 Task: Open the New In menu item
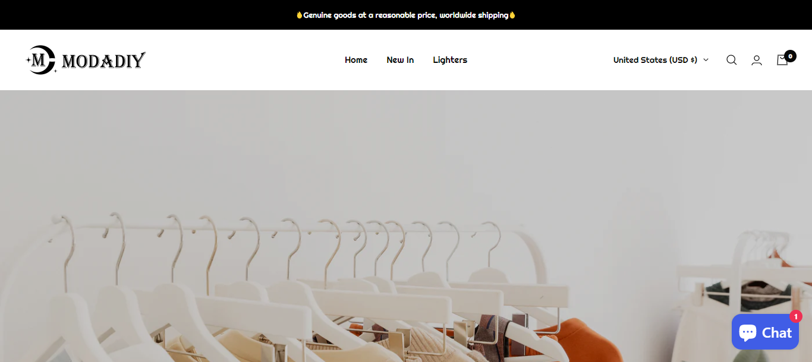pyautogui.click(x=400, y=60)
